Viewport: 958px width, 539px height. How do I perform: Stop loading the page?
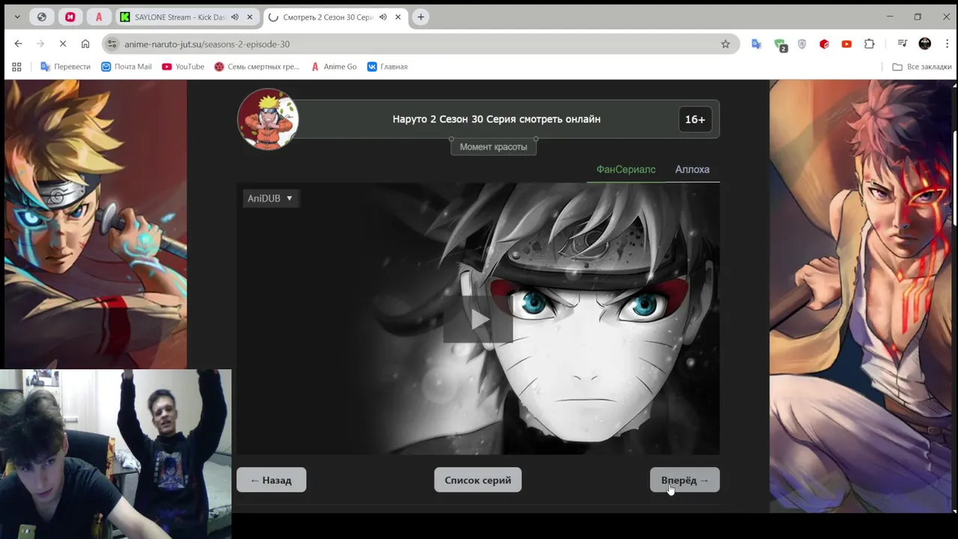click(x=63, y=44)
